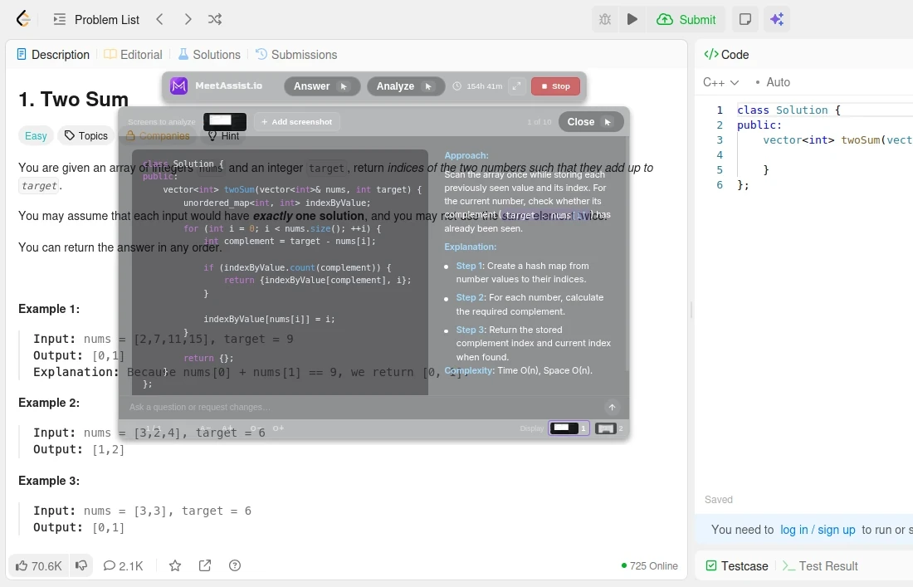Pick a random problem with shuffle icon

[215, 19]
